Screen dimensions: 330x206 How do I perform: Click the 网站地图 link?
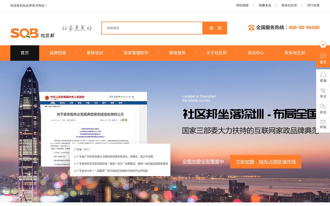pyautogui.click(x=242, y=5)
